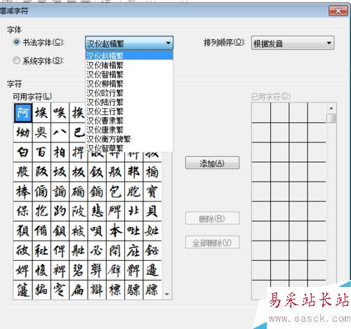Open the 排列顺序 dropdown showing 根据发音
The image size is (351, 329).
293,43
